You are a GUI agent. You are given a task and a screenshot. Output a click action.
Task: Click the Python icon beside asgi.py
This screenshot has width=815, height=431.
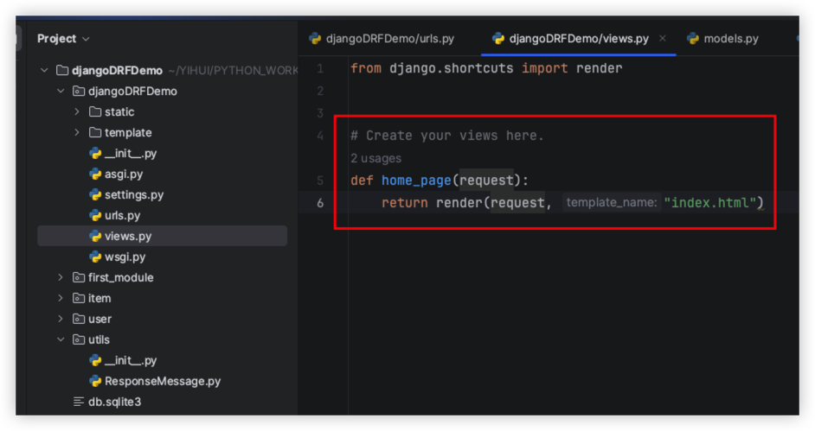(x=95, y=174)
